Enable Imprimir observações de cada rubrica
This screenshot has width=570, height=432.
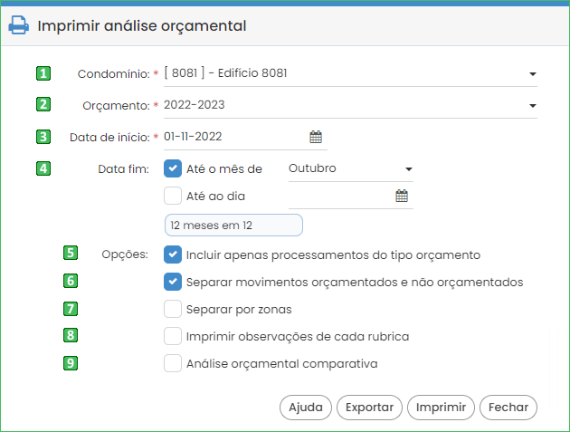click(x=173, y=336)
